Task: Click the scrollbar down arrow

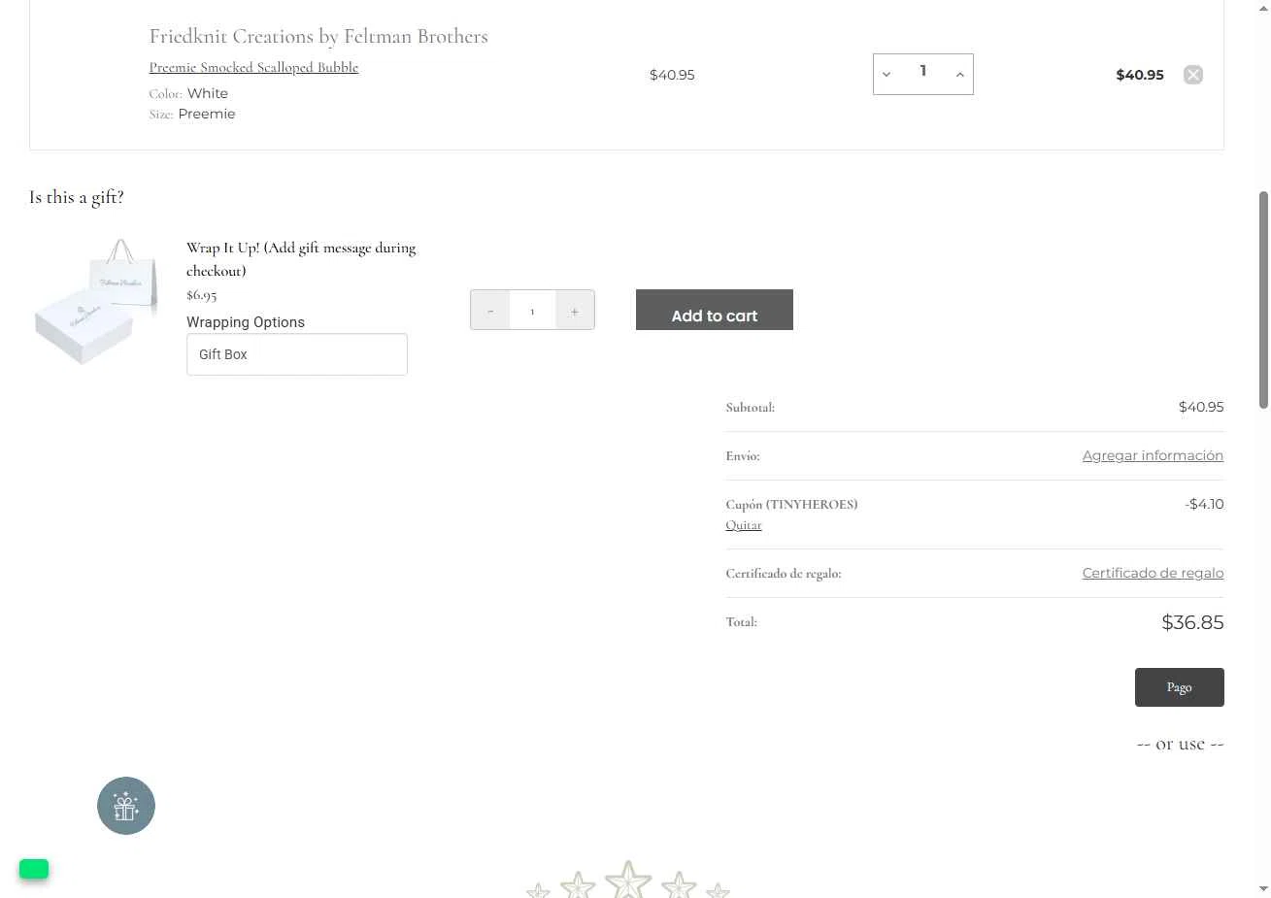Action: pos(1263,889)
